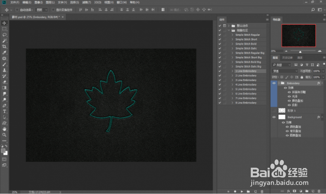326x194 pixels.
Task: Show the 形状 1 layer
Action: (x=274, y=111)
